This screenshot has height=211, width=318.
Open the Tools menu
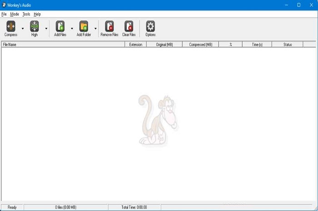click(x=26, y=14)
